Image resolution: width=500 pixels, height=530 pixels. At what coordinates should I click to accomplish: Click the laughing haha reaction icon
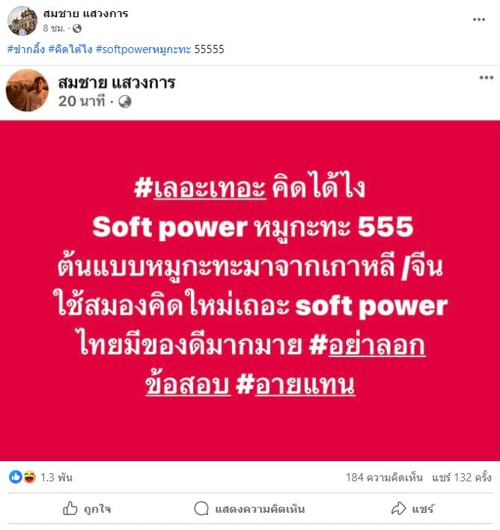click(29, 477)
